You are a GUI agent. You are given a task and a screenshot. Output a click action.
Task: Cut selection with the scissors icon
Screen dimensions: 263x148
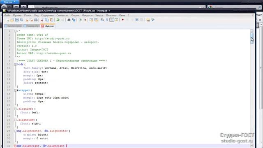[x=42, y=20]
